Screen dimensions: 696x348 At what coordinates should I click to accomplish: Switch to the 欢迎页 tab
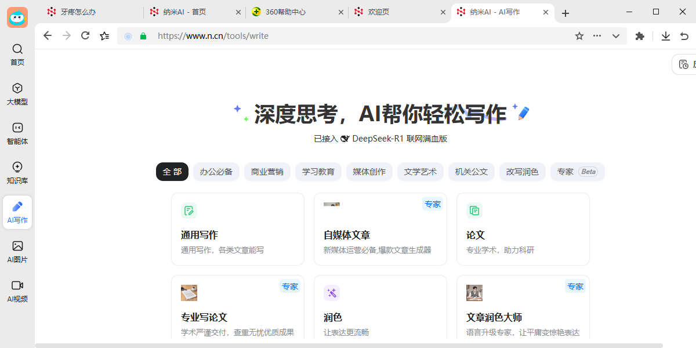tap(399, 12)
